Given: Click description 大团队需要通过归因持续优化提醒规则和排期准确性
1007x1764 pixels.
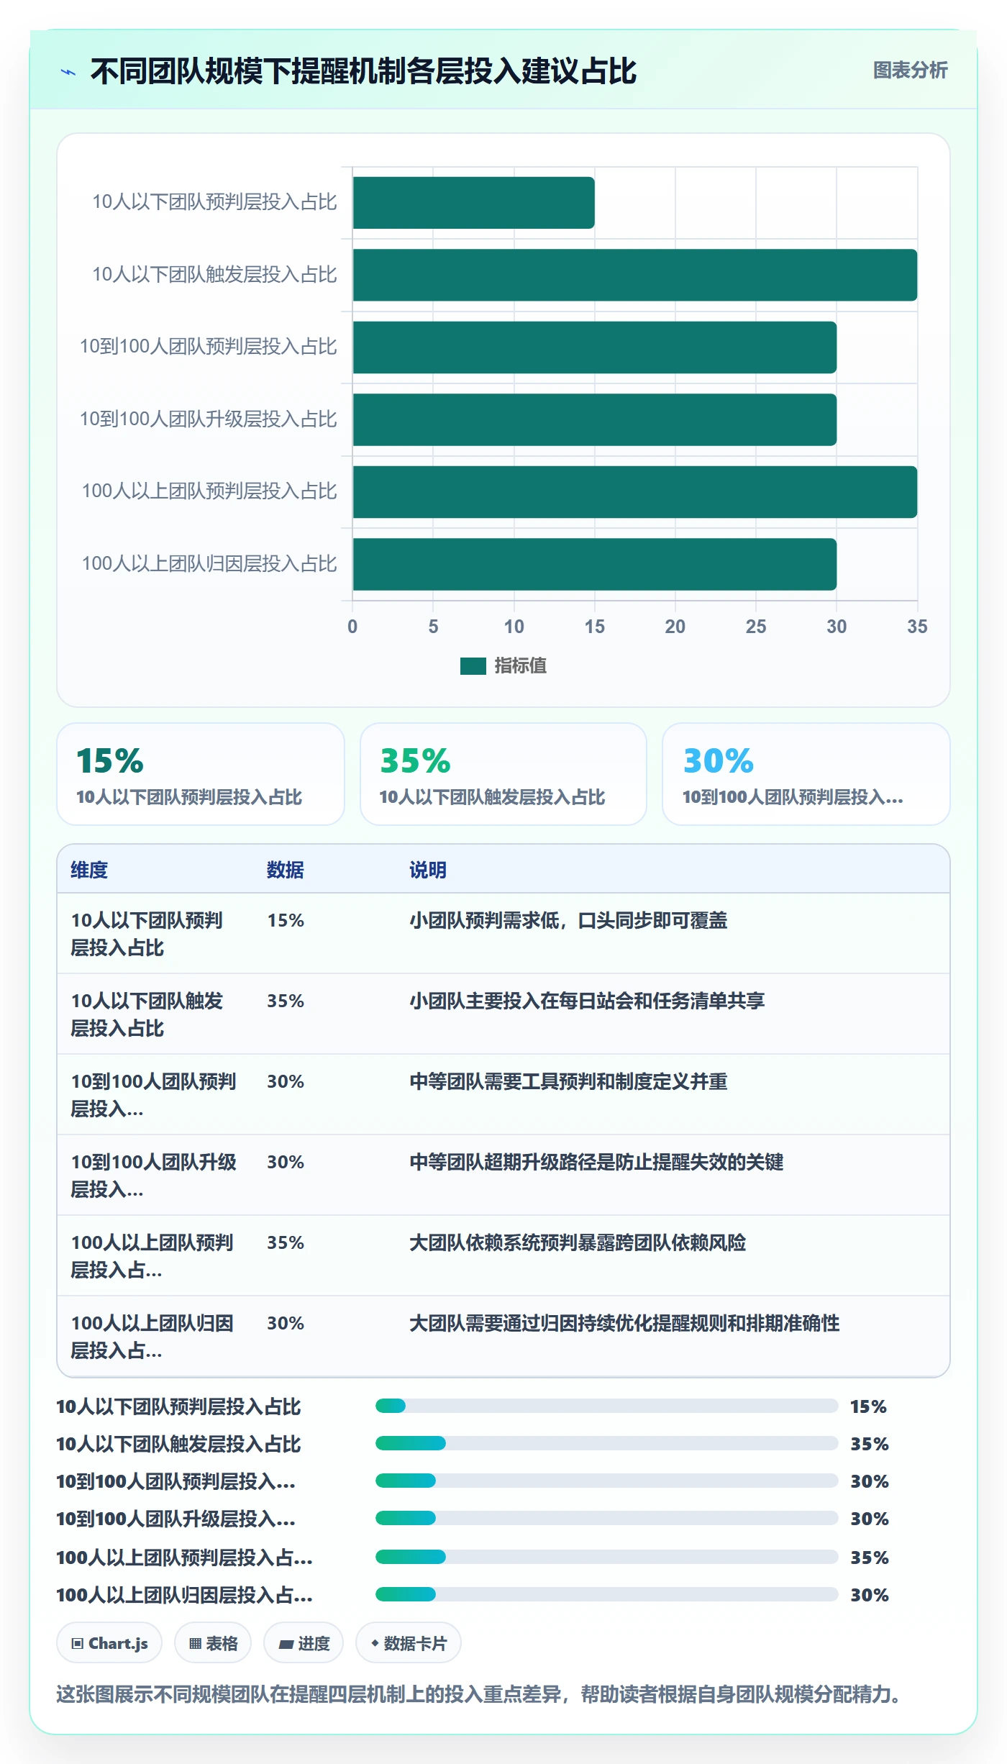Looking at the screenshot, I should pyautogui.click(x=624, y=1323).
